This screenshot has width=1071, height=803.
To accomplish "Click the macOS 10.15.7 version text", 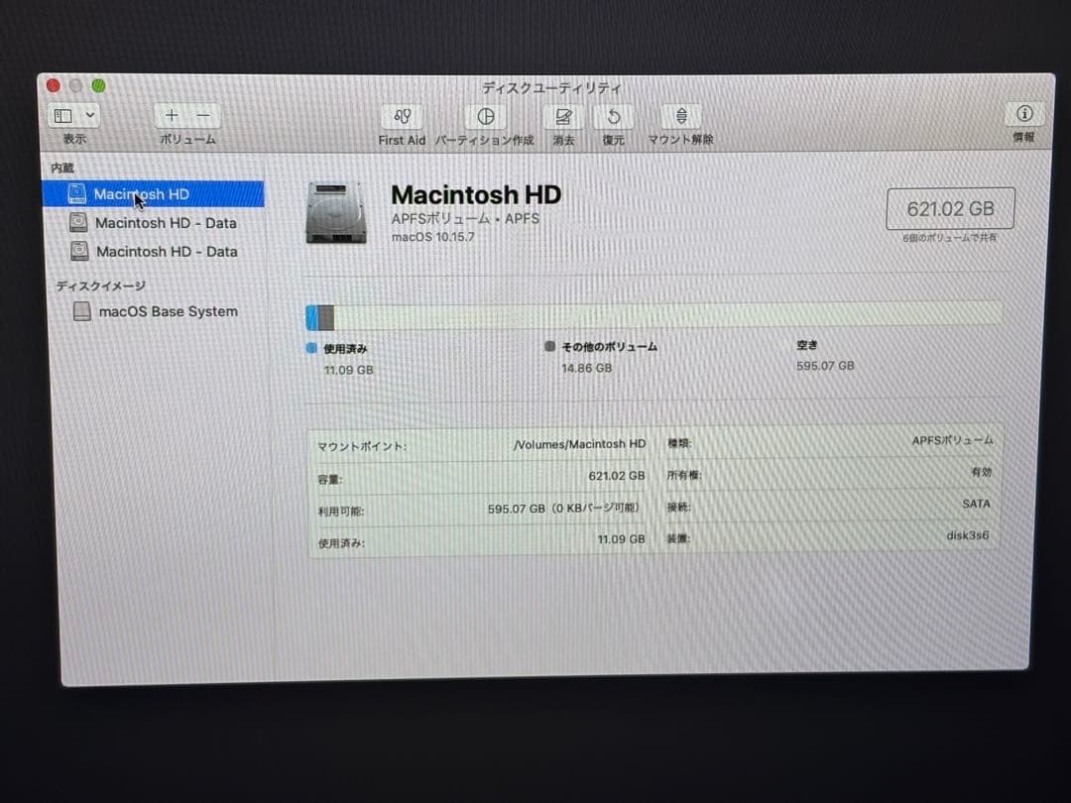I will point(432,237).
